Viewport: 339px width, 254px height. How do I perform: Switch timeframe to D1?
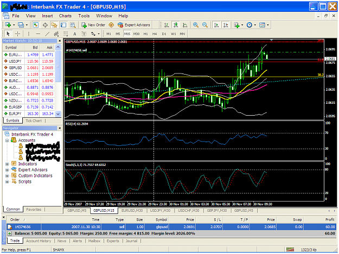(164, 34)
